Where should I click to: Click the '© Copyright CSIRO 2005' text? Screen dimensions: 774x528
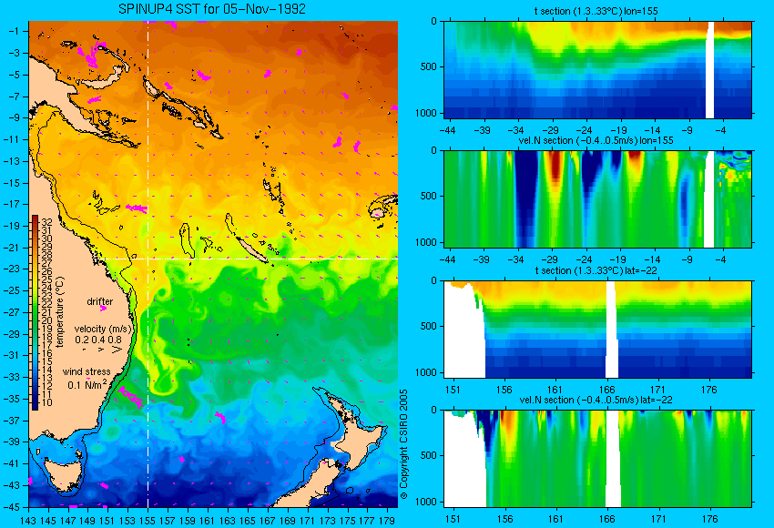point(403,444)
